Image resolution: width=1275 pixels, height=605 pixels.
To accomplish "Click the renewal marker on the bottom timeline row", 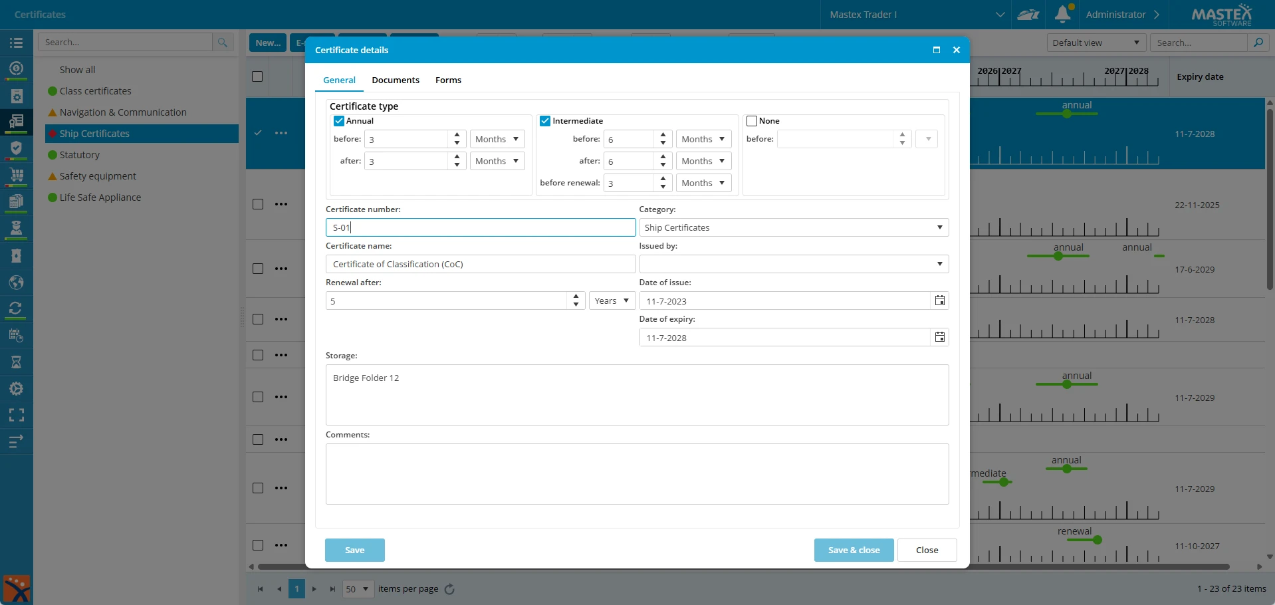I will click(x=1097, y=540).
